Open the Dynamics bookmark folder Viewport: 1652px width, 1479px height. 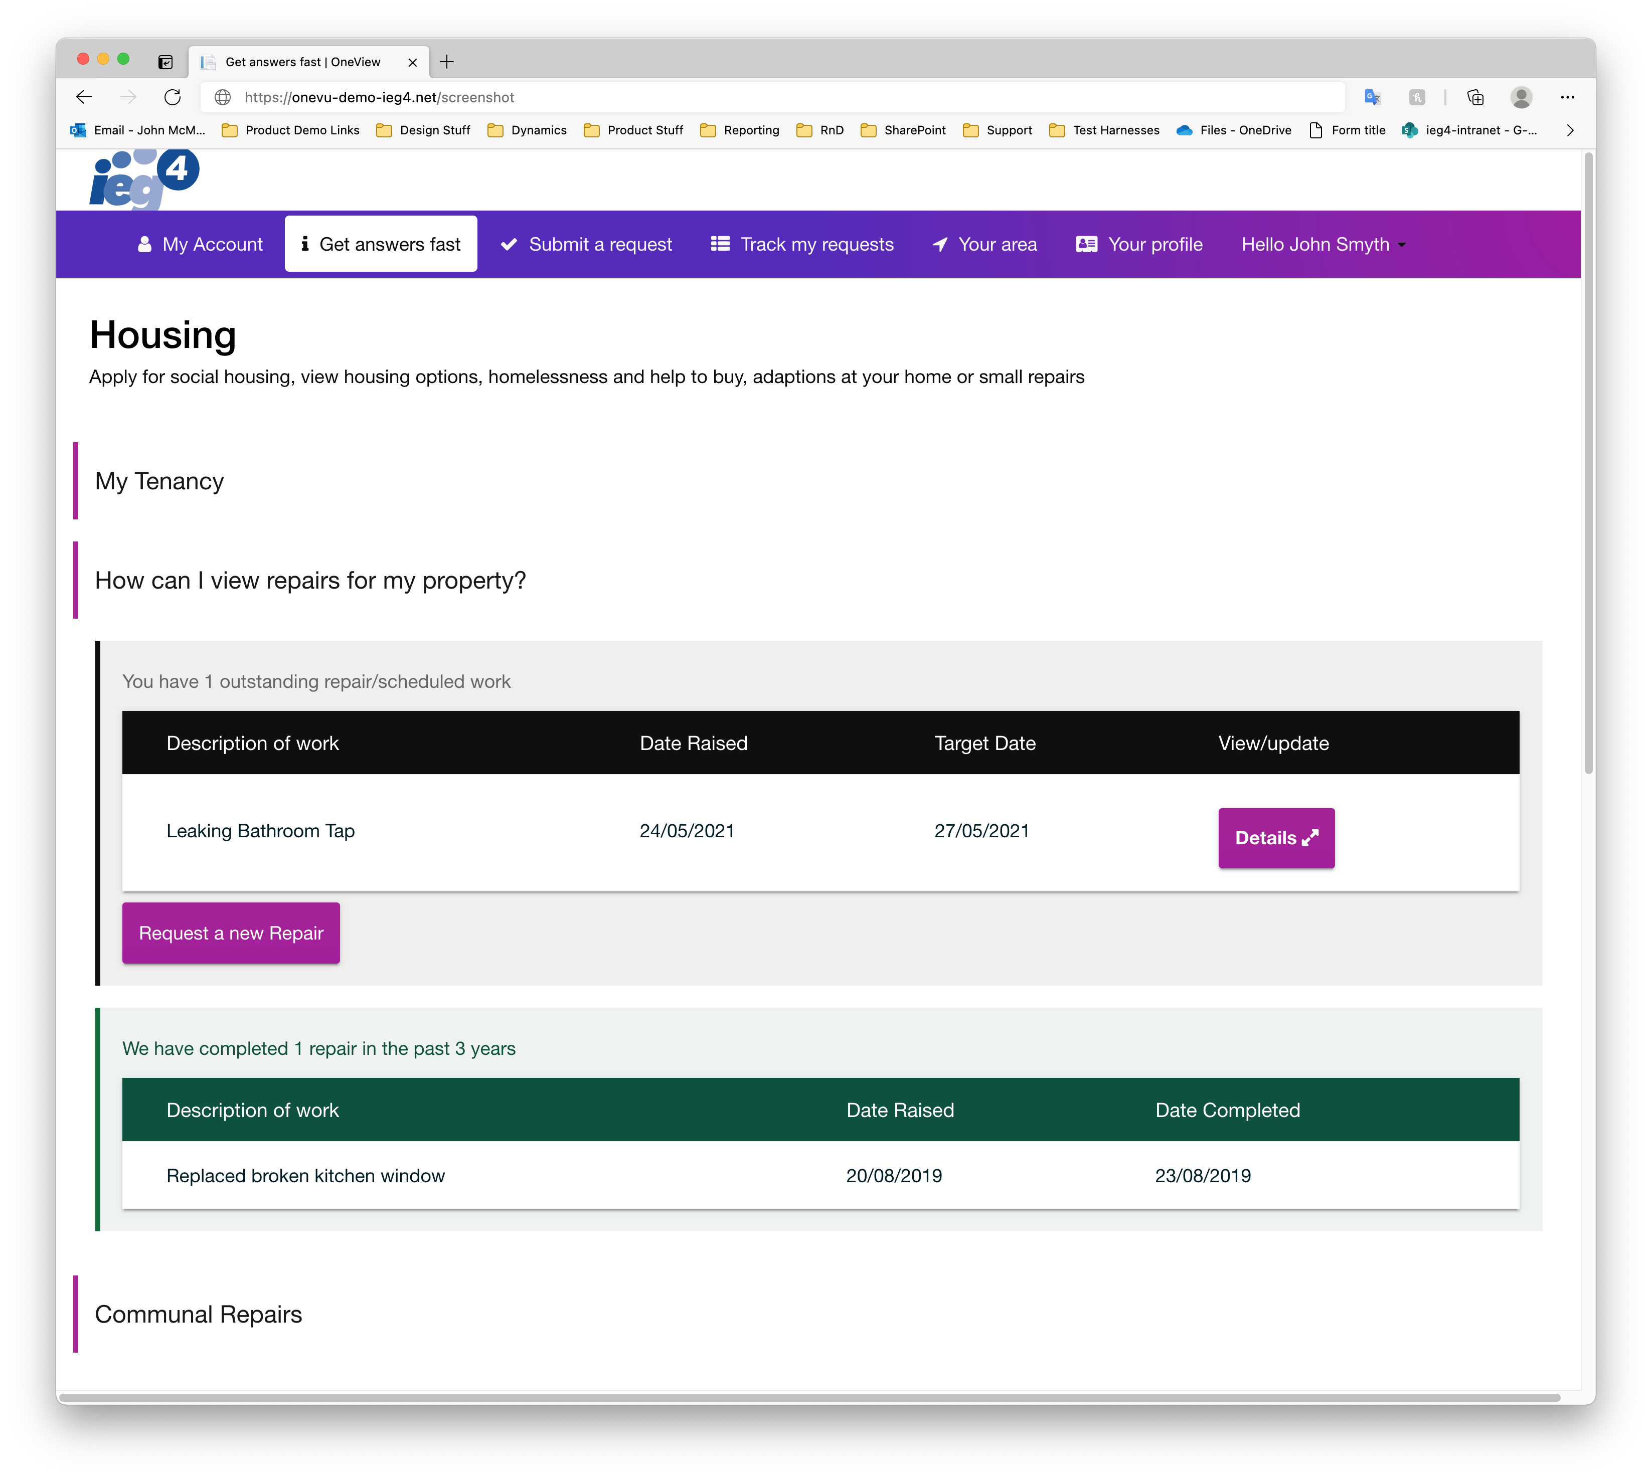528,130
